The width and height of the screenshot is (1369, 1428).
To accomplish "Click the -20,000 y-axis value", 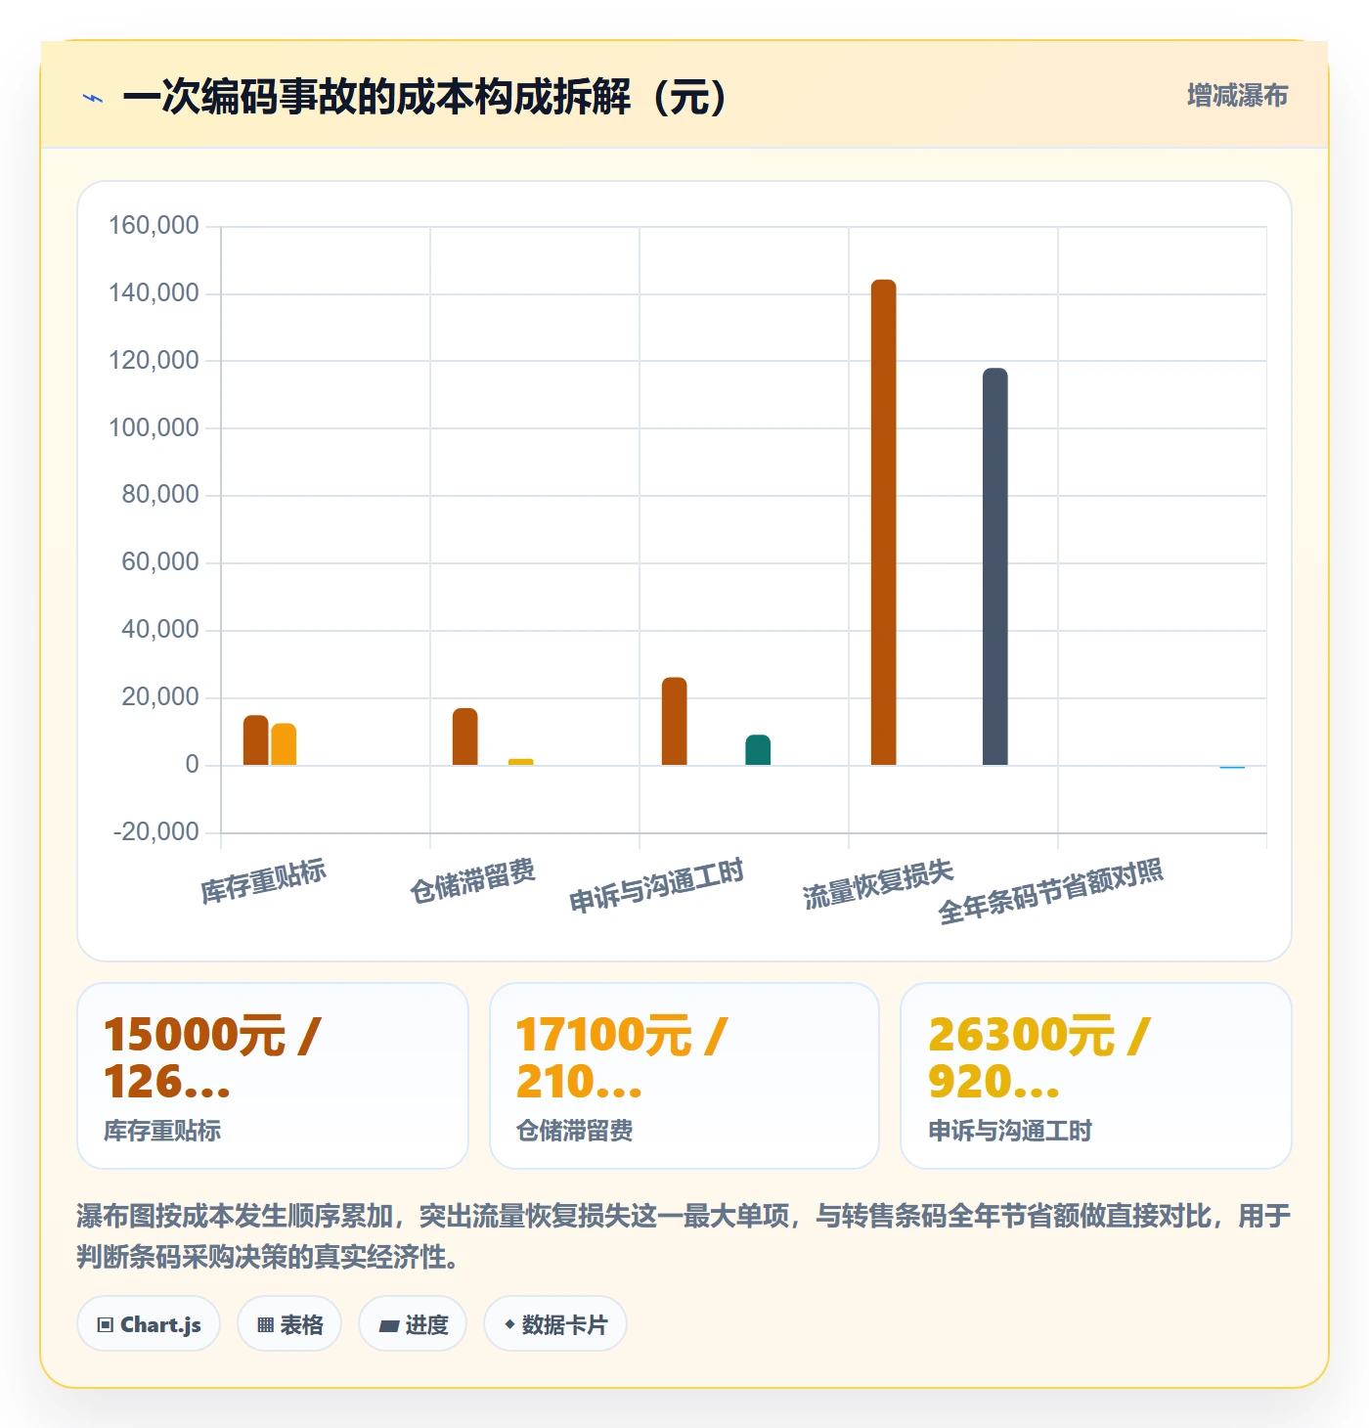I will (156, 832).
